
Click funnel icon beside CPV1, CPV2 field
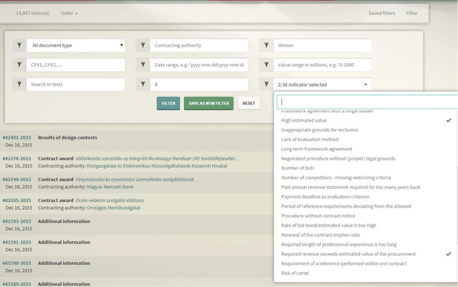[x=19, y=65]
